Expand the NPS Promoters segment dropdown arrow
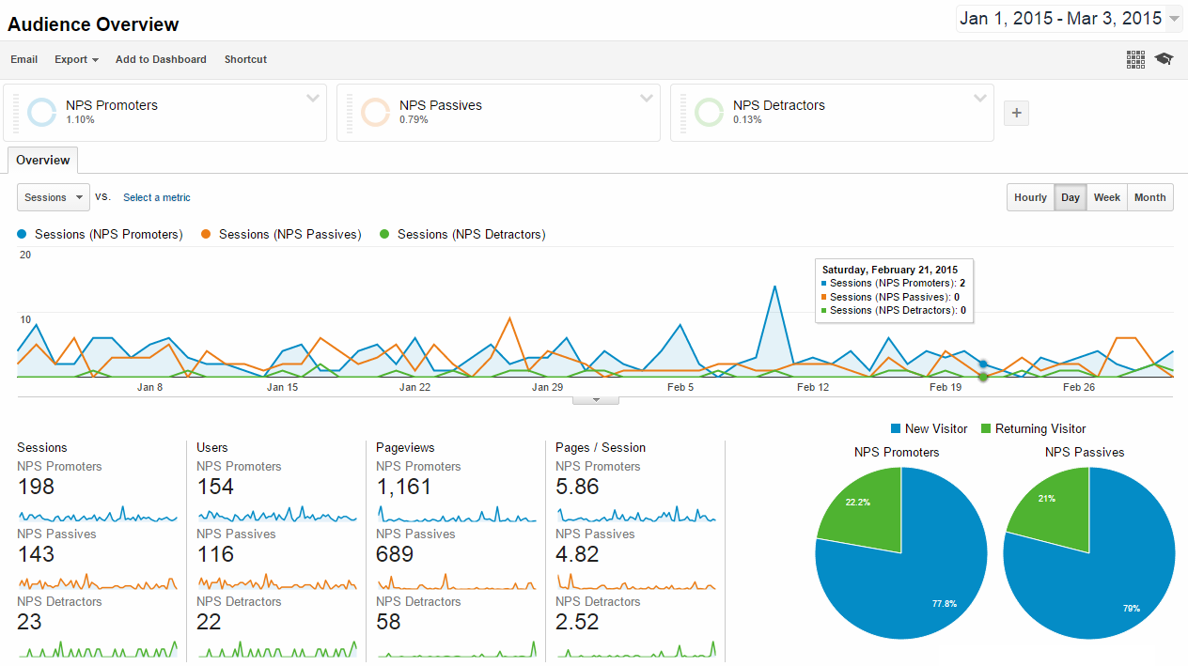The width and height of the screenshot is (1188, 666). click(312, 98)
